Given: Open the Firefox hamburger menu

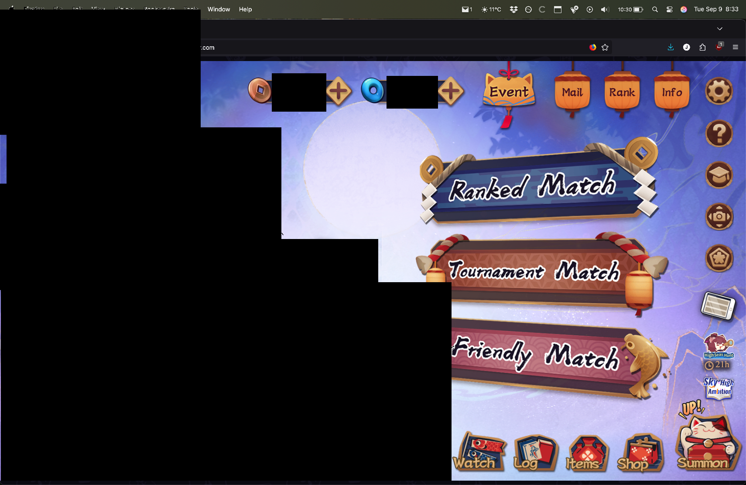Looking at the screenshot, I should coord(736,48).
